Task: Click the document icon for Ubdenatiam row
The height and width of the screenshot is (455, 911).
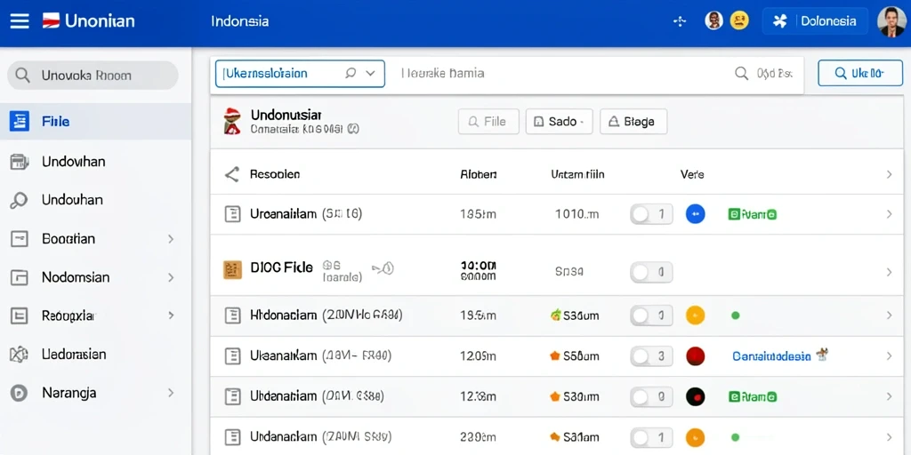Action: click(x=232, y=396)
